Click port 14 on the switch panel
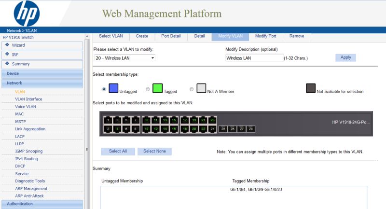Screen dimensions: 386x209 tap(165, 129)
